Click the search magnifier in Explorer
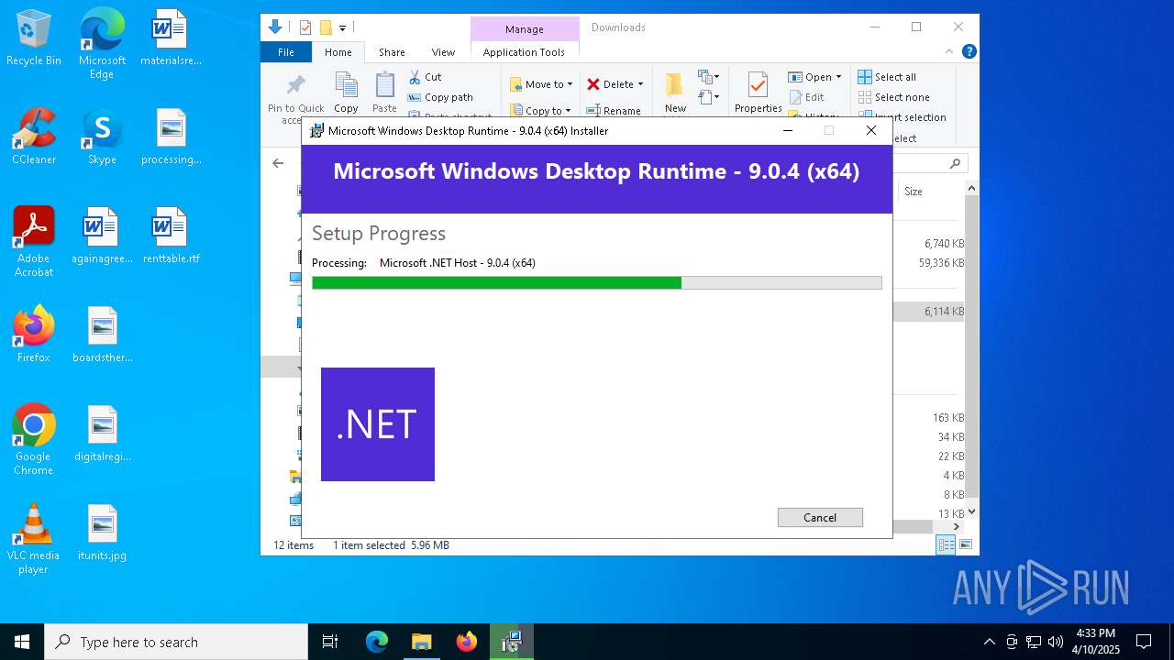 [955, 163]
